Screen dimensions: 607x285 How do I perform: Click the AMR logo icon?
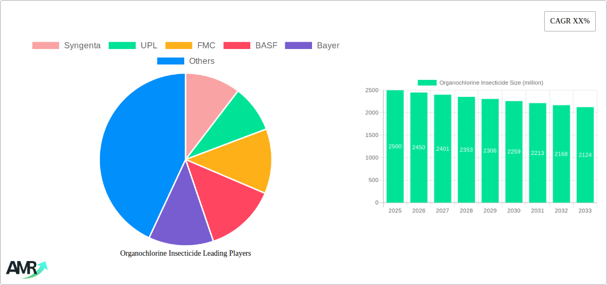pyautogui.click(x=27, y=269)
